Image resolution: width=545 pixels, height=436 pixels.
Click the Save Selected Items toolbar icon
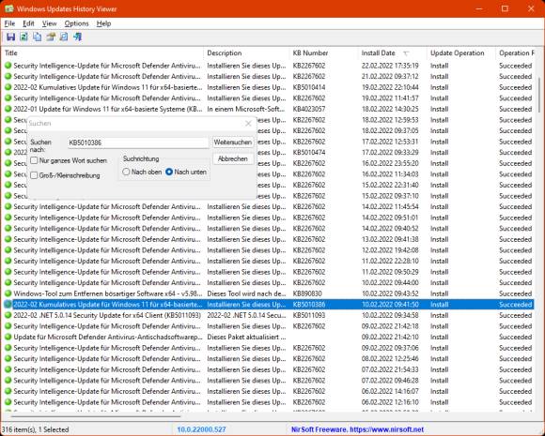pos(10,37)
